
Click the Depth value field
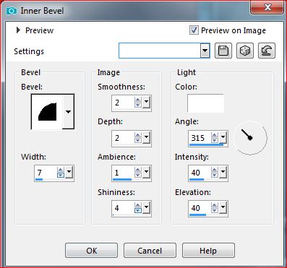pos(124,138)
